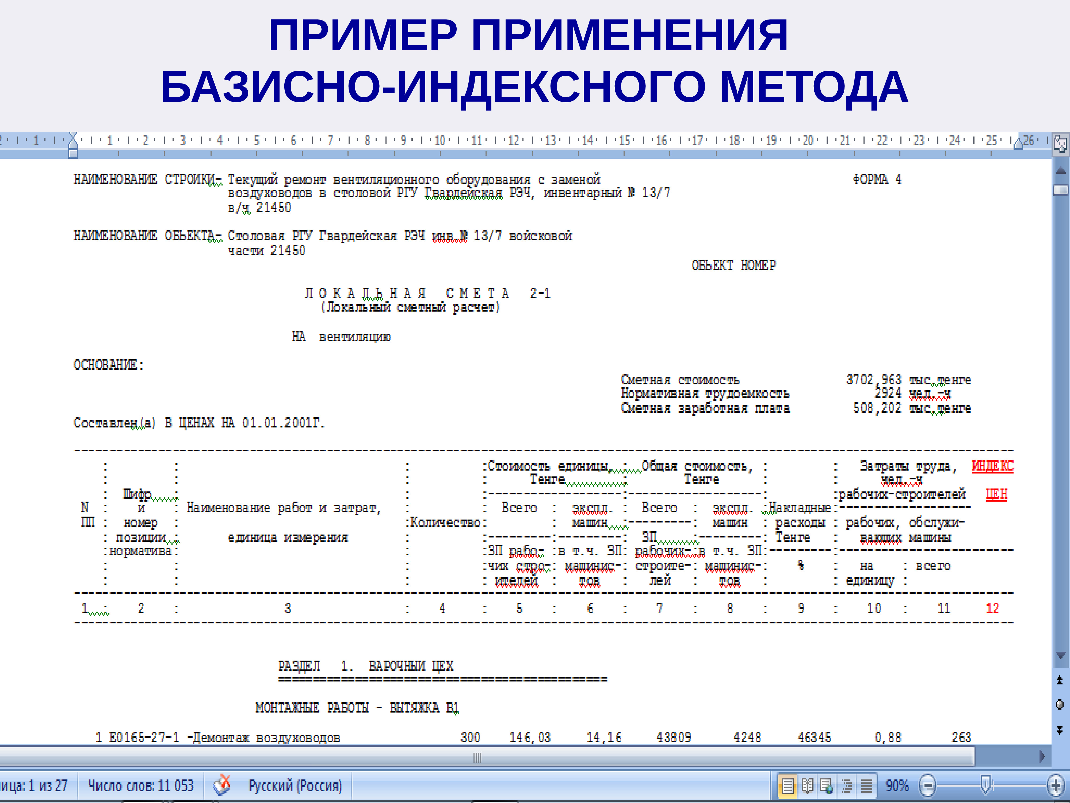The height and width of the screenshot is (803, 1070).
Task: Click the text 'ОБЪЕКТ НОМЕР'
Action: tap(733, 265)
